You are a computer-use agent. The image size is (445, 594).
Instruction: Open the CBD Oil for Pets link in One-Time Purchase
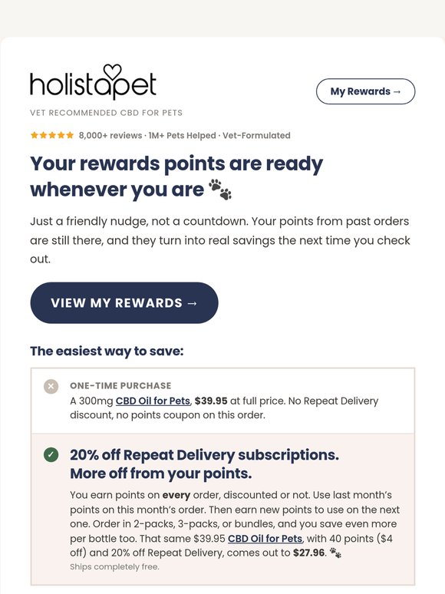click(x=153, y=401)
